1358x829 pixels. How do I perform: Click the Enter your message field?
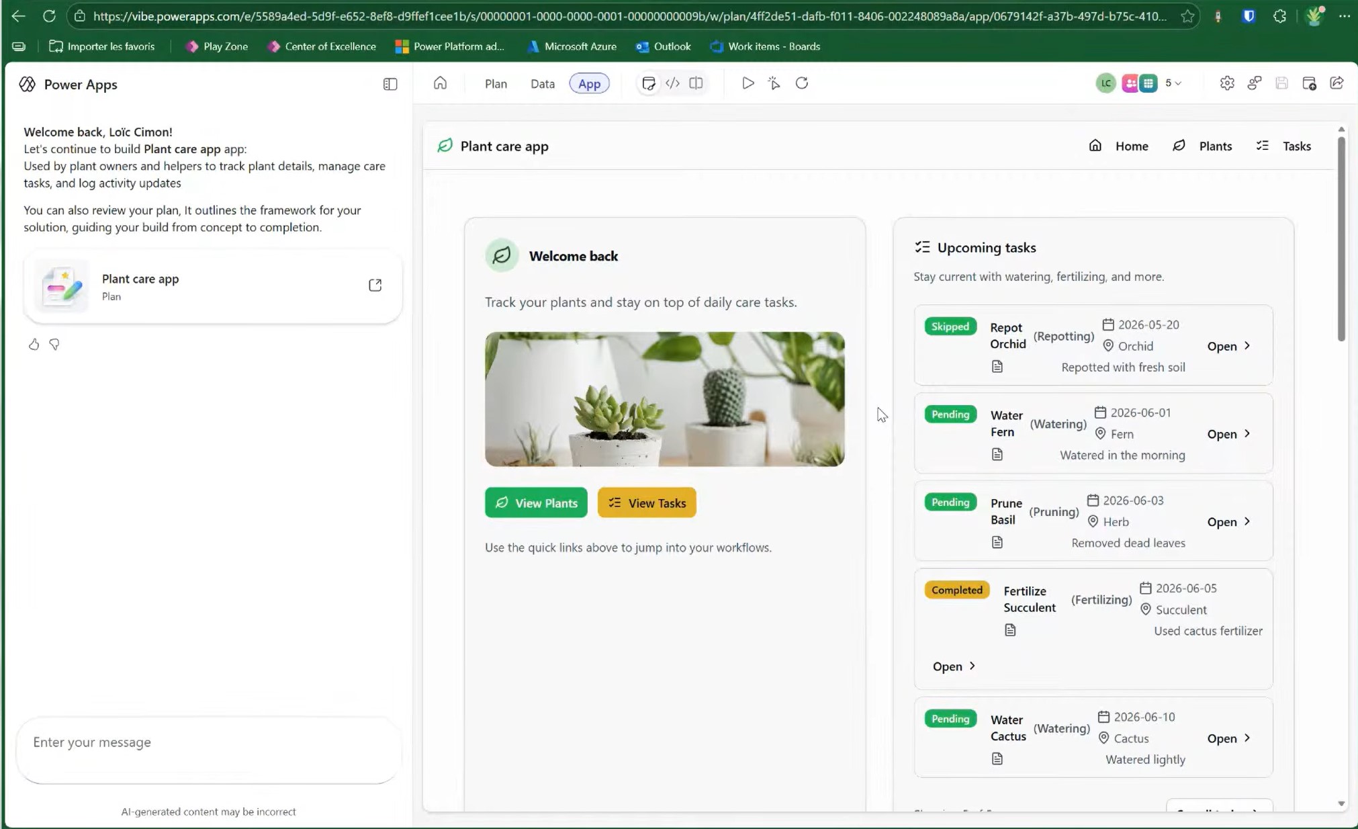point(208,742)
